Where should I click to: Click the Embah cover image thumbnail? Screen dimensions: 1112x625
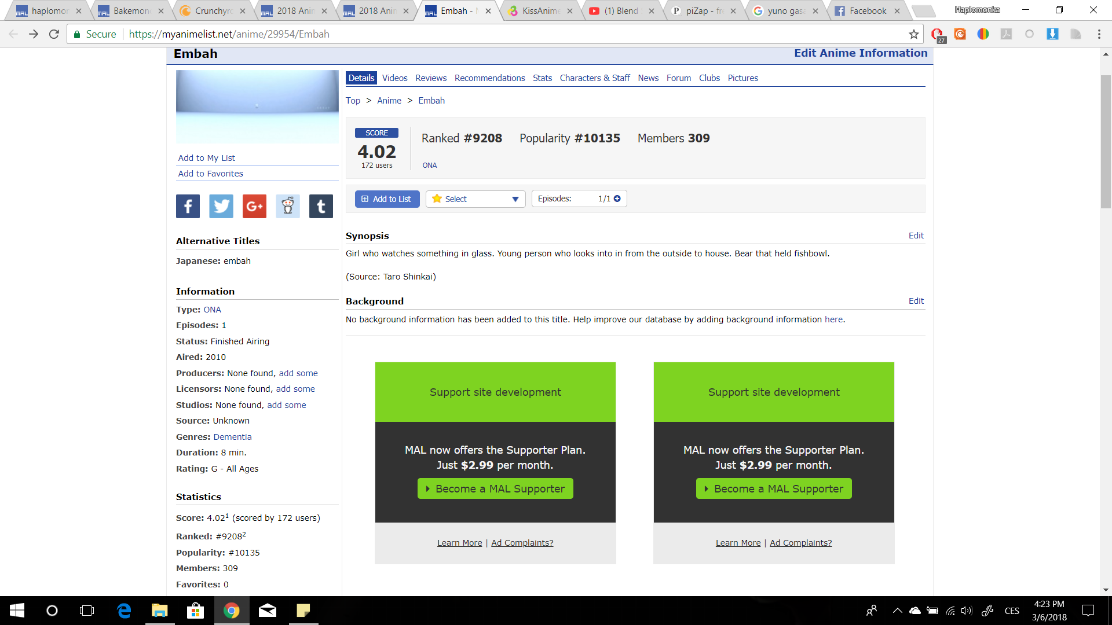pyautogui.click(x=257, y=106)
